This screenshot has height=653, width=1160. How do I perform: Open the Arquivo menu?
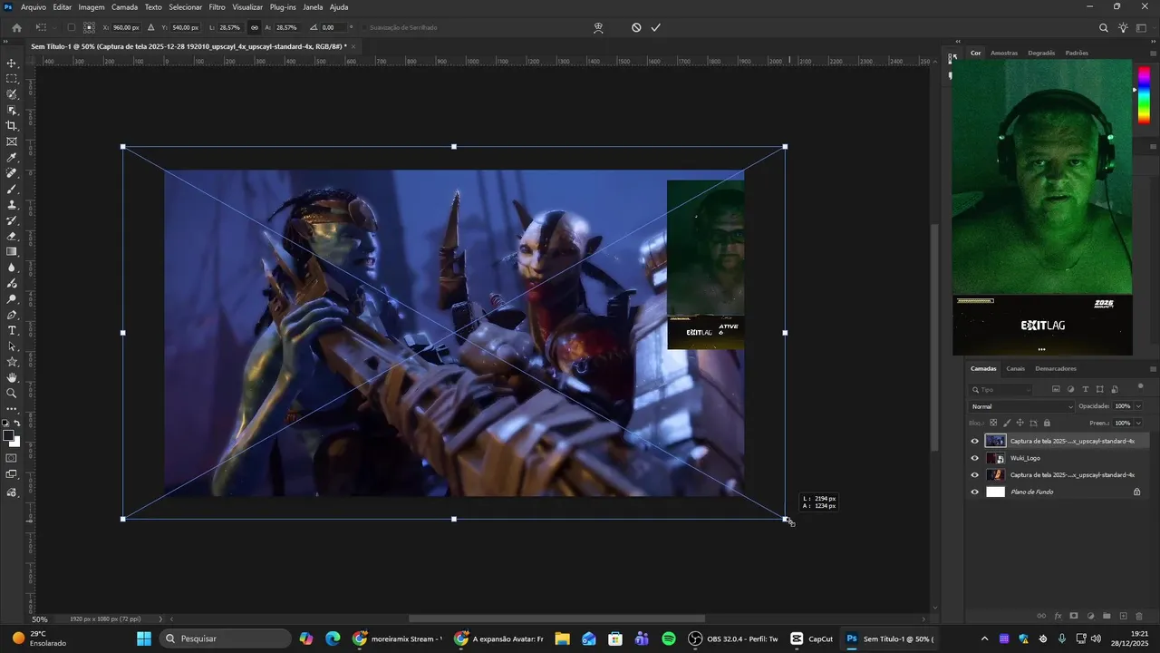33,7
